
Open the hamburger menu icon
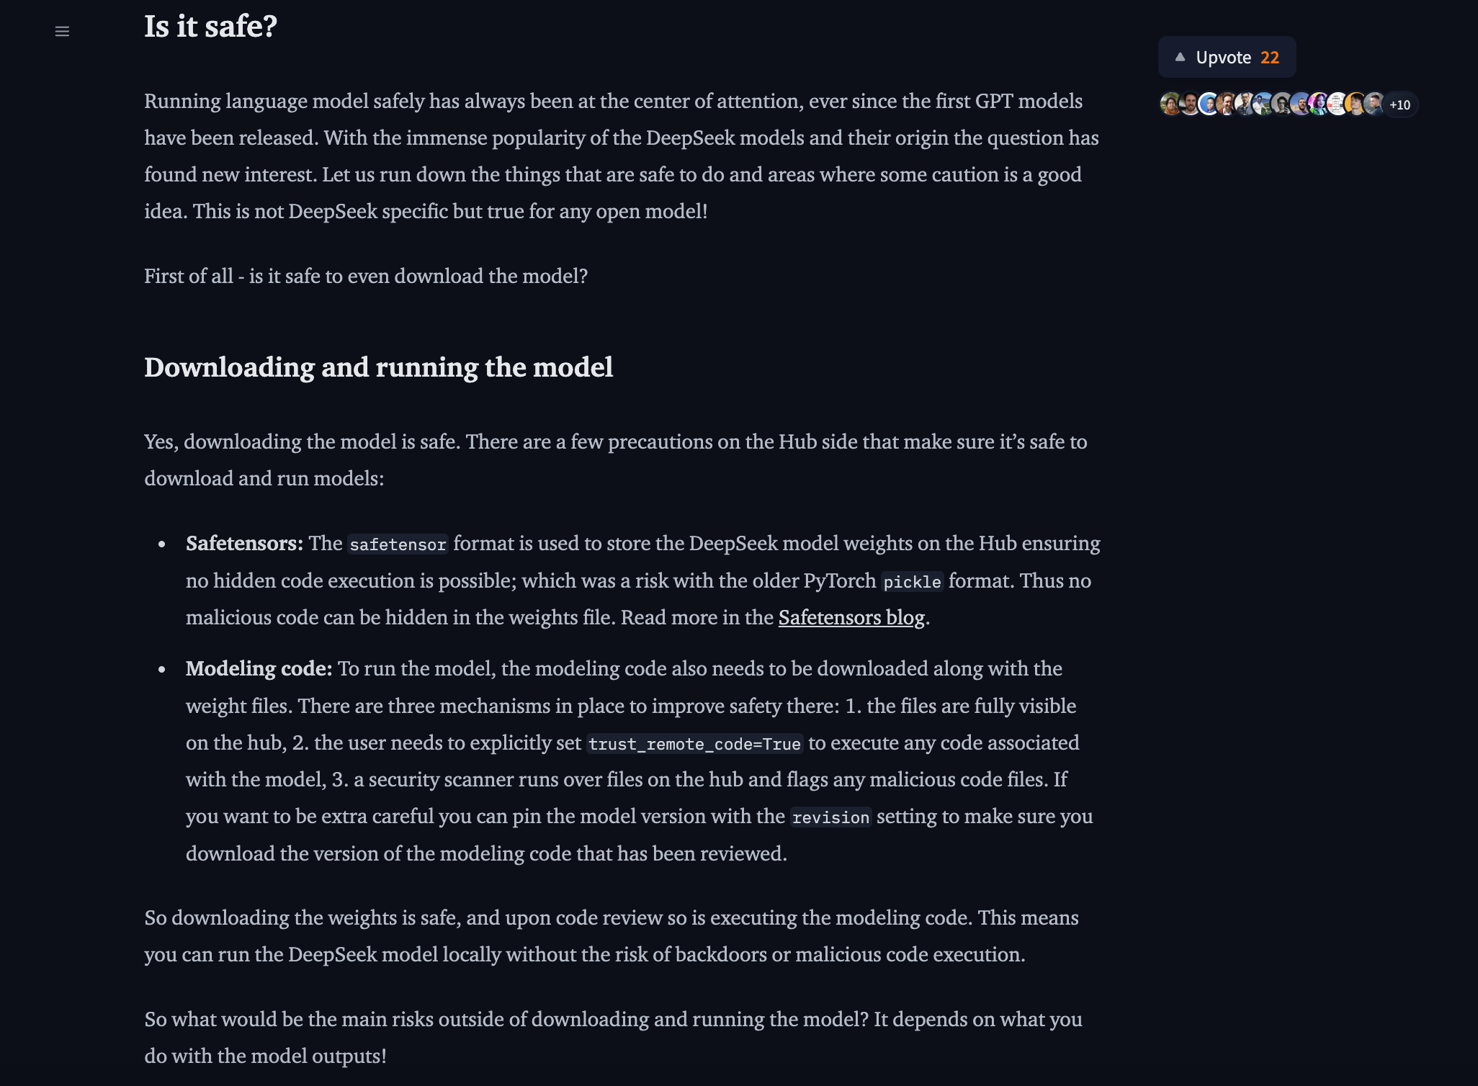pyautogui.click(x=62, y=31)
